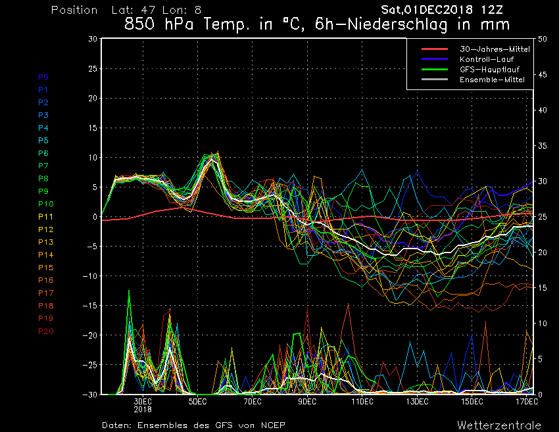This screenshot has height=432, width=559.
Task: Click the 11DEC date axis label
Action: click(x=362, y=402)
